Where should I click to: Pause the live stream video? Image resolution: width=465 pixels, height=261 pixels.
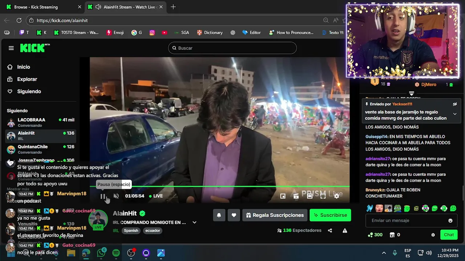(x=103, y=196)
